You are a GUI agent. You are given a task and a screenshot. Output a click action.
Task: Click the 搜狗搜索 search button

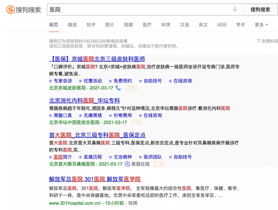[x=260, y=10]
